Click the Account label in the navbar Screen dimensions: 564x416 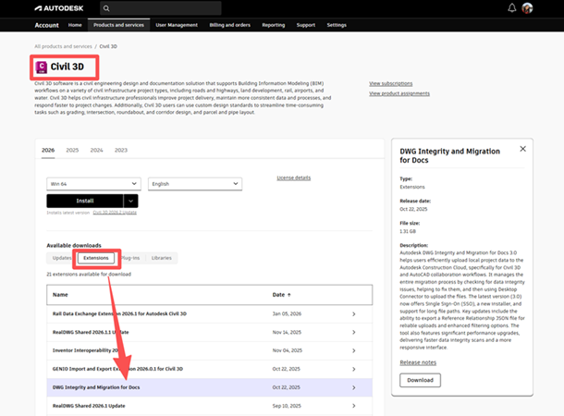tap(47, 25)
